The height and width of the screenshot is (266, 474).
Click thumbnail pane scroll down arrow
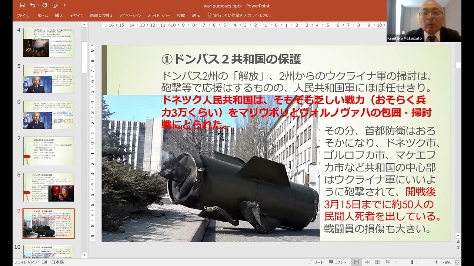[x=84, y=255]
